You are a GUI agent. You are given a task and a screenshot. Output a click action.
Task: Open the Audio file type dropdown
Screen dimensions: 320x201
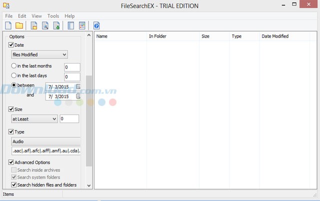tap(45, 141)
